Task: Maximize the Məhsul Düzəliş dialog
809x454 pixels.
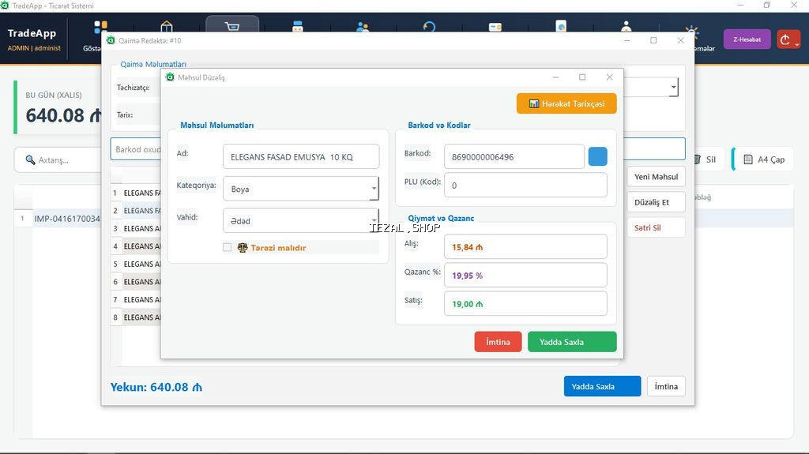Action: (582, 77)
